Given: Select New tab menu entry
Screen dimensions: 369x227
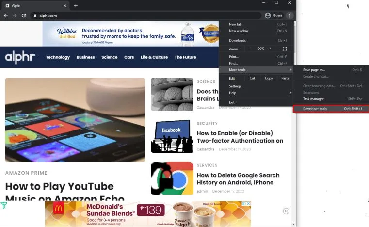Looking at the screenshot, I should 257,24.
